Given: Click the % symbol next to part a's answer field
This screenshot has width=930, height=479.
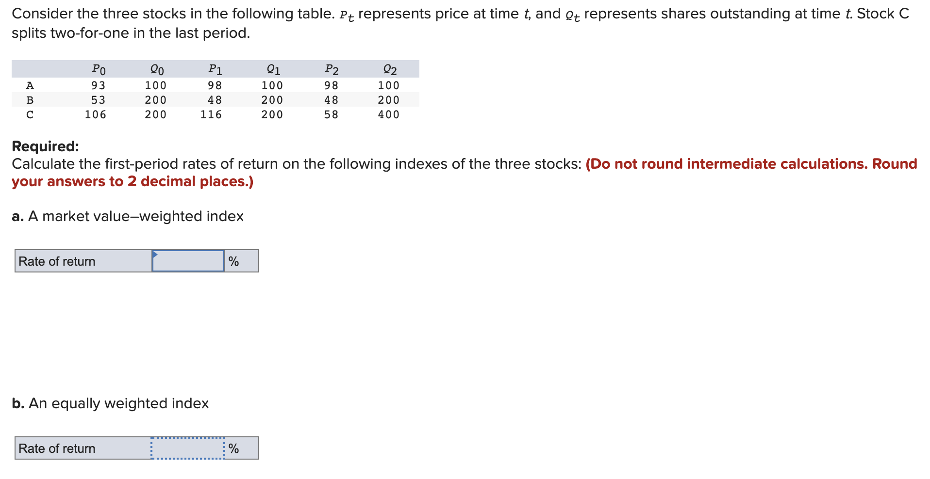Looking at the screenshot, I should (x=234, y=261).
